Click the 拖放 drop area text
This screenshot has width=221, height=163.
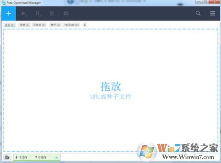(x=111, y=86)
